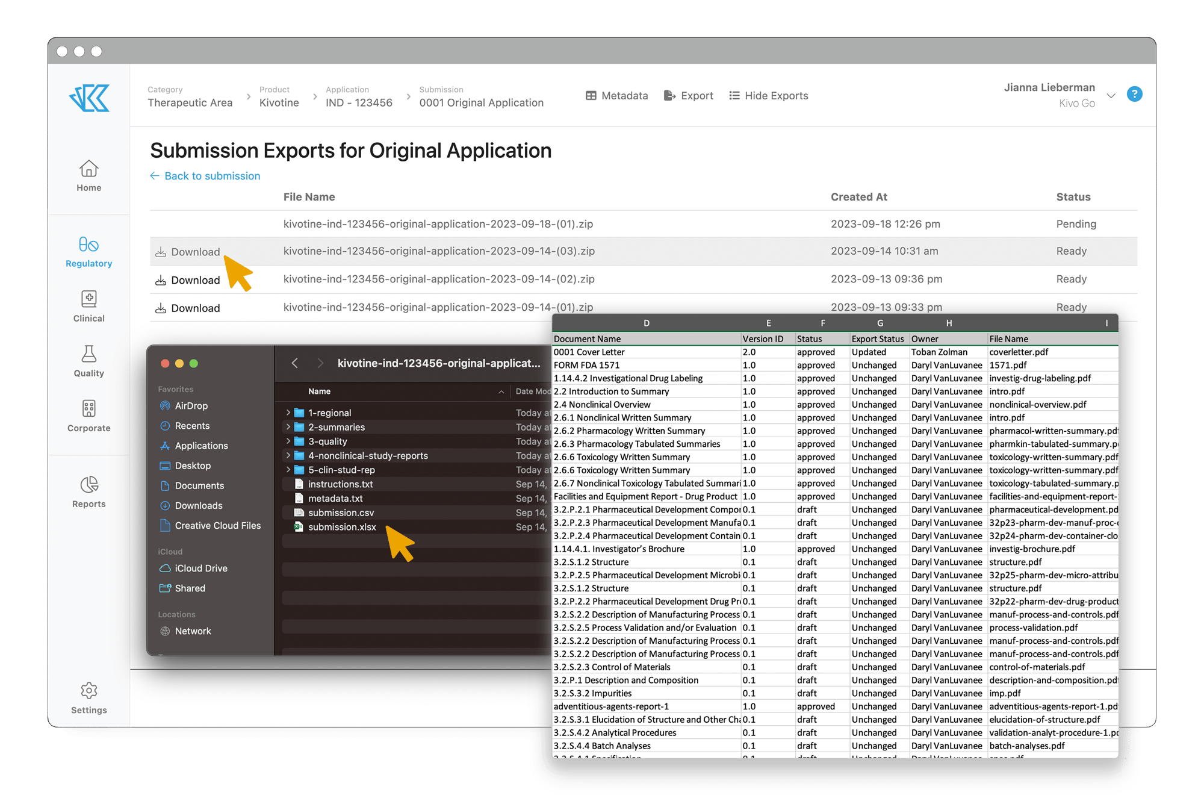Go back to submission link
This screenshot has height=807, width=1204.
(x=205, y=176)
